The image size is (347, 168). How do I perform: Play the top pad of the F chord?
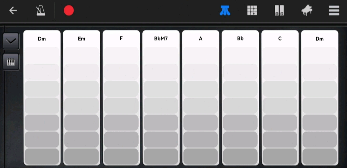coord(121,55)
